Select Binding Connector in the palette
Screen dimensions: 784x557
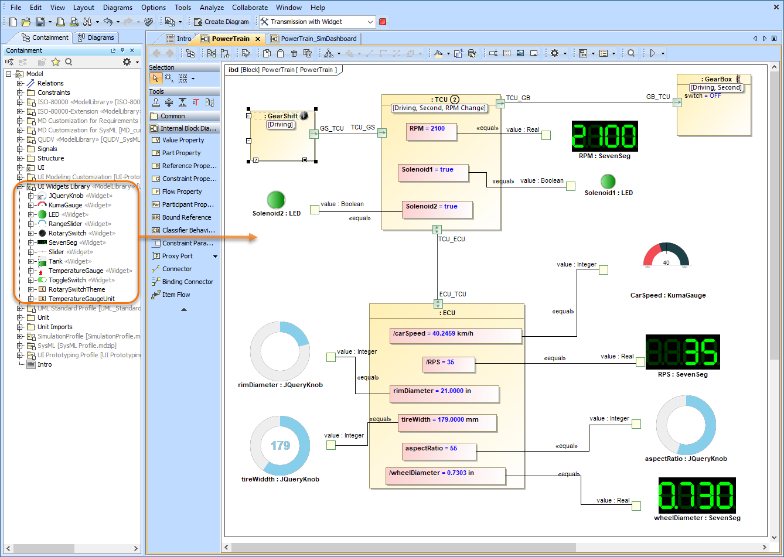click(x=188, y=282)
